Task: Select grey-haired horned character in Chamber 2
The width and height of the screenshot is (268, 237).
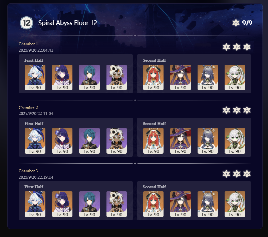Action: point(208,141)
